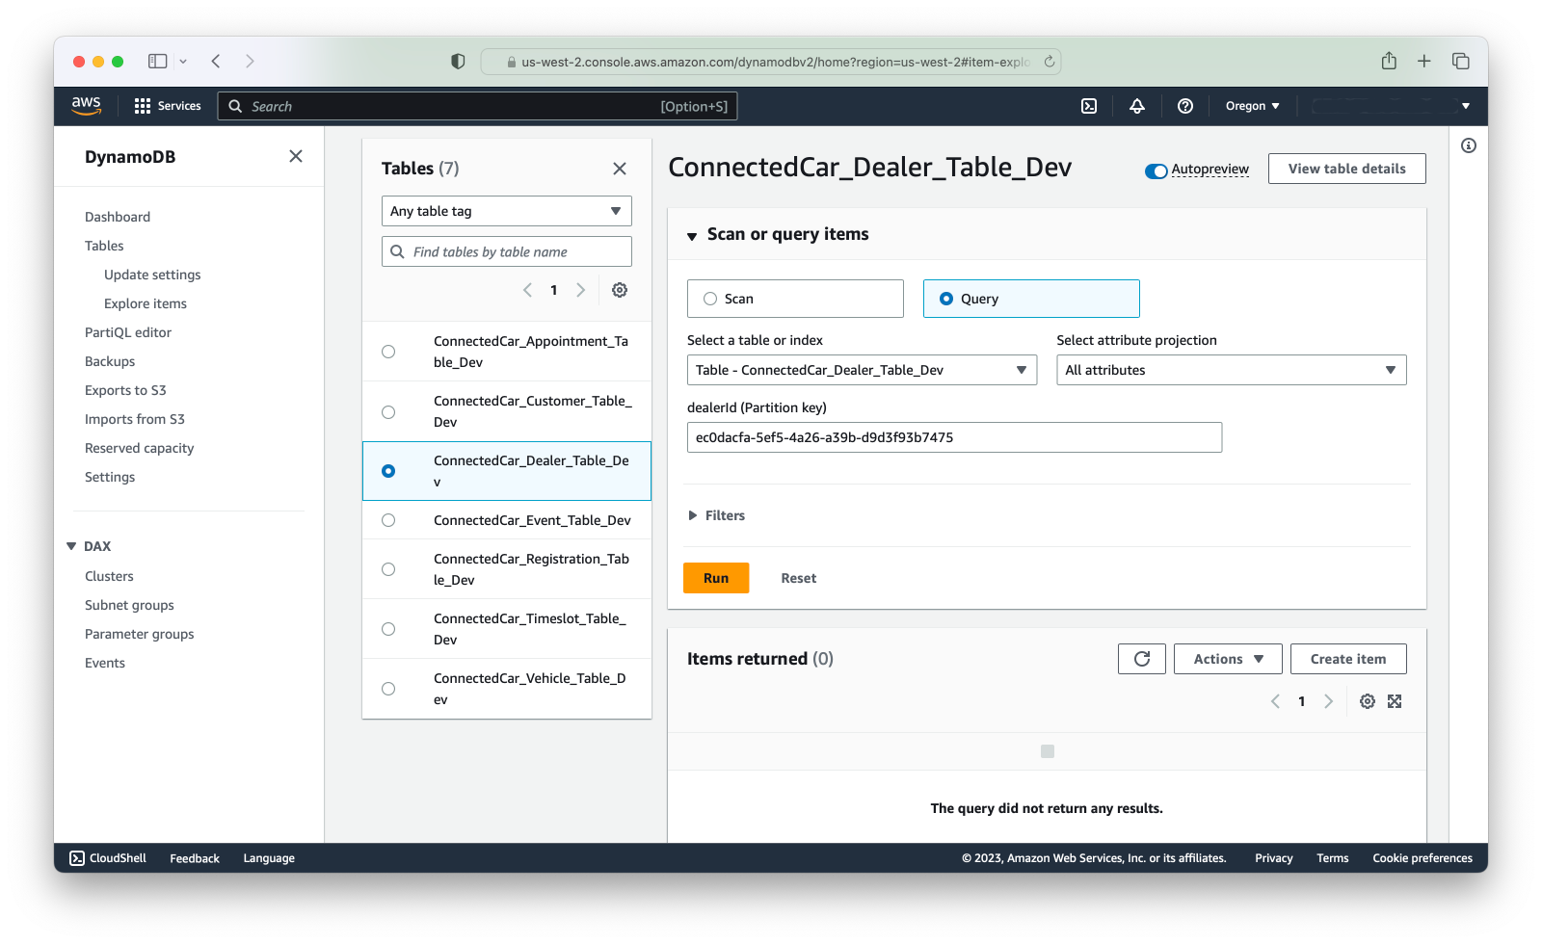Open a new Safari tab

[x=1424, y=61]
